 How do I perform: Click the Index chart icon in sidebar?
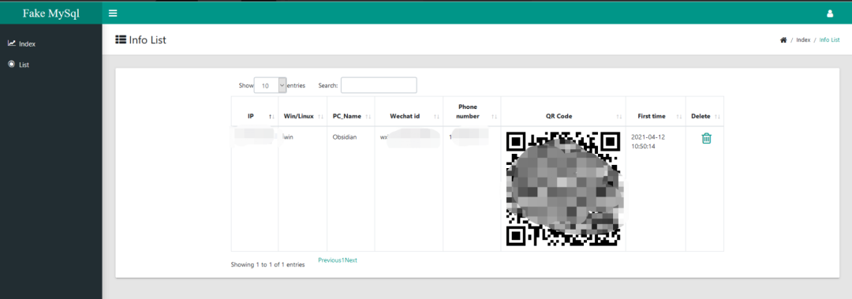(x=11, y=43)
